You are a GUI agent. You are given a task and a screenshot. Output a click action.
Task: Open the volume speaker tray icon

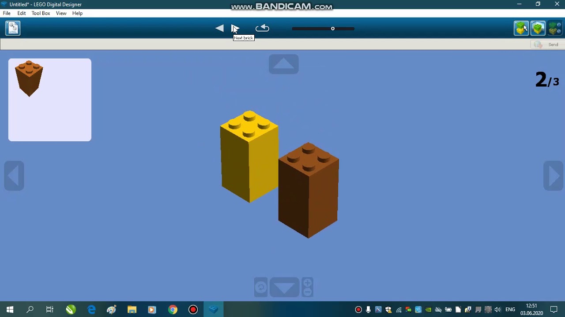click(498, 310)
